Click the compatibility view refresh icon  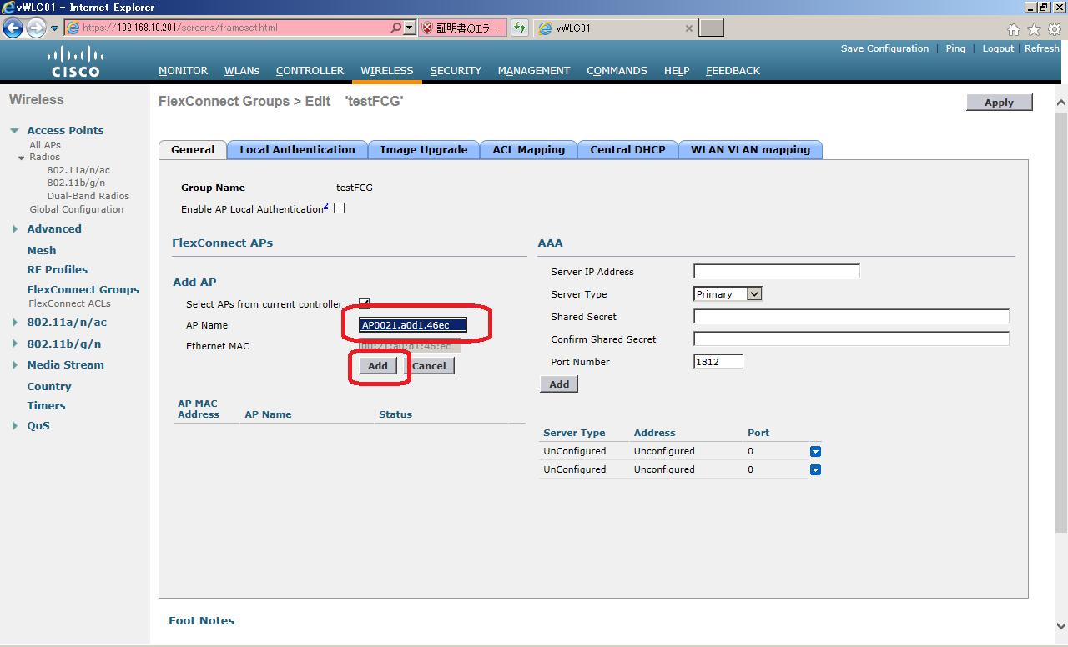[x=520, y=28]
